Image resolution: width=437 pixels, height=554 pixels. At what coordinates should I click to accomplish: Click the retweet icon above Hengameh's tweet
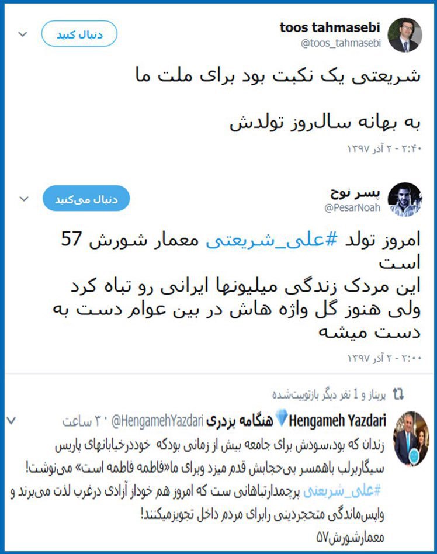click(x=398, y=394)
